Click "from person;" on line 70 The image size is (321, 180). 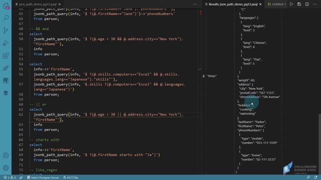click(x=47, y=160)
